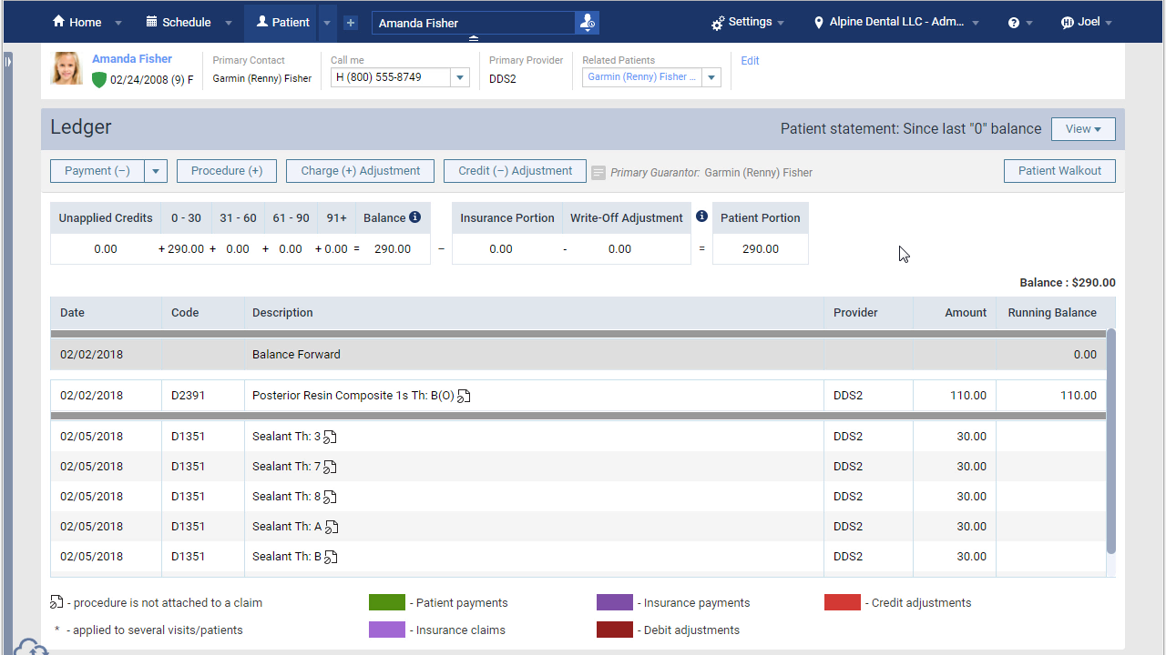Viewport: 1166px width, 655px height.
Task: Click the Balance info icon
Action: click(x=415, y=217)
